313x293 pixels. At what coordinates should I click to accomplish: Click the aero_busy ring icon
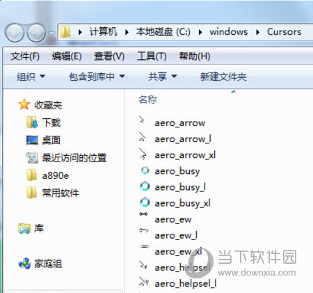click(x=145, y=171)
